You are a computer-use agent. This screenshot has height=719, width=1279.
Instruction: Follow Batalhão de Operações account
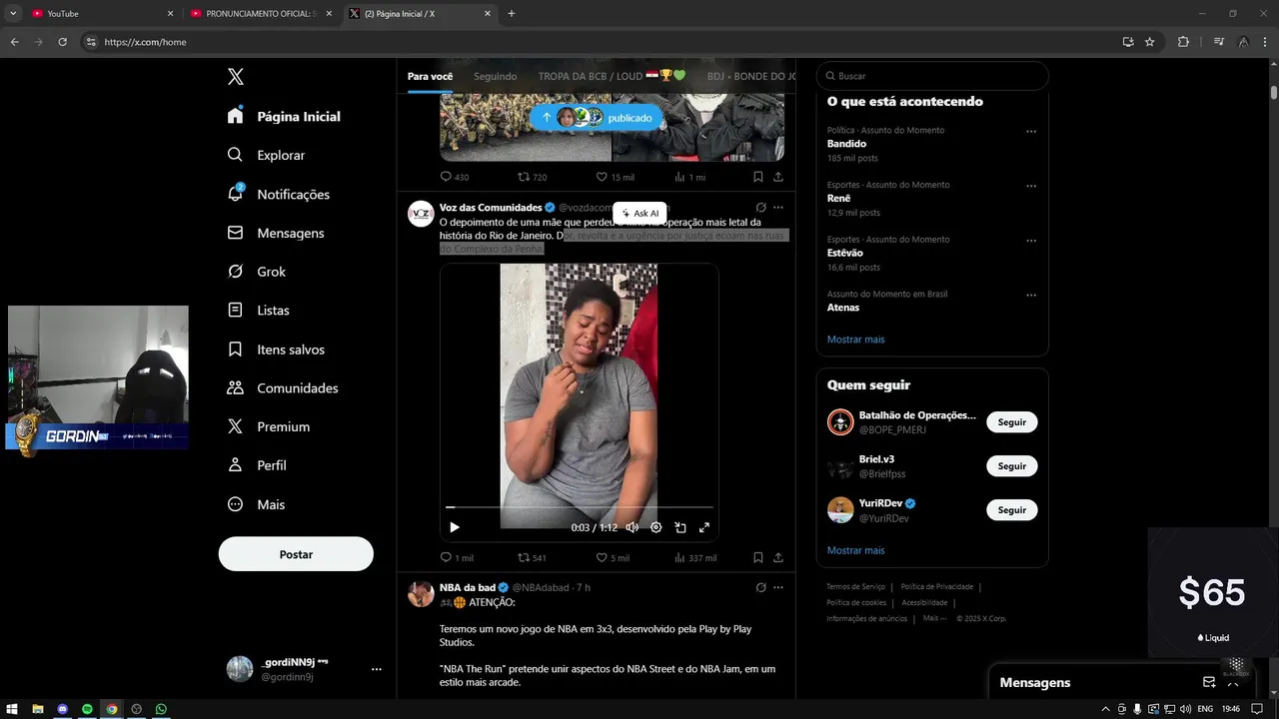[x=1011, y=422]
